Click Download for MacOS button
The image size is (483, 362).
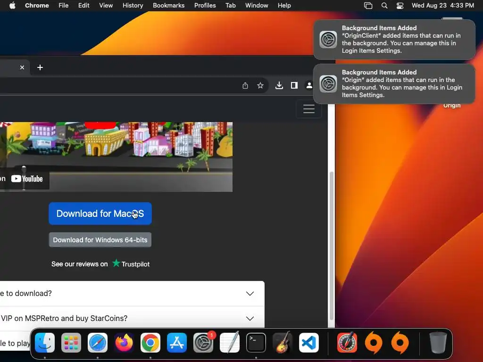[x=100, y=214]
